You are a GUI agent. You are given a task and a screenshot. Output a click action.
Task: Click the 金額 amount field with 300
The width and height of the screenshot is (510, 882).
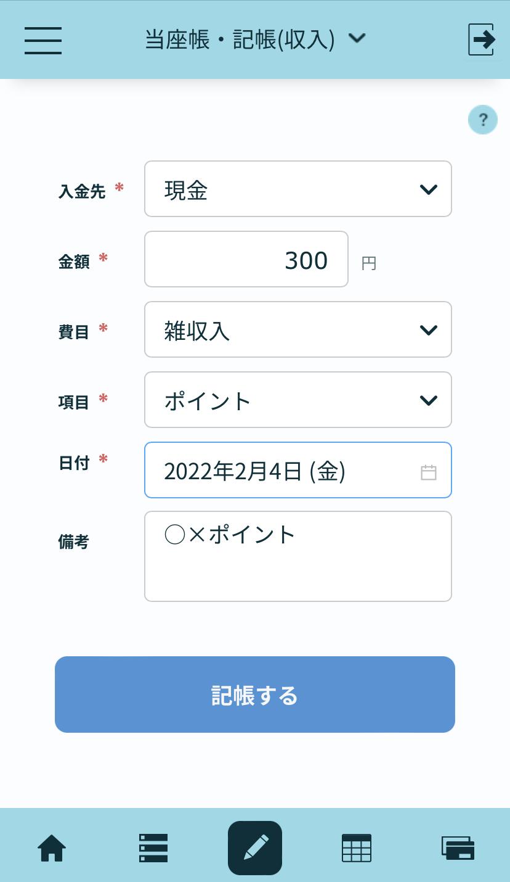pos(246,260)
